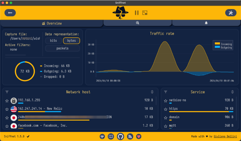
Task: Click the RSS news feed icon
Action: coord(130,136)
